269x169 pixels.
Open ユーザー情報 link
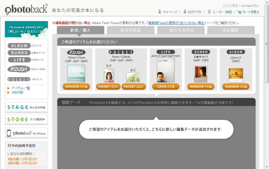(x=222, y=12)
